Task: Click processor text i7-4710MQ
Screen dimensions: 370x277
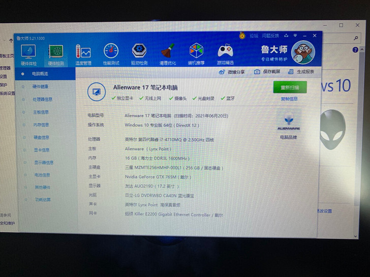Action: (x=169, y=140)
